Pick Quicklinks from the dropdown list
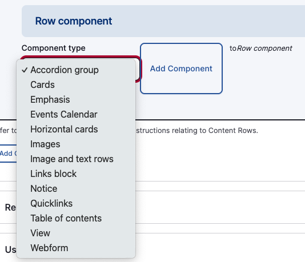Image resolution: width=305 pixels, height=262 pixels. 76,203
